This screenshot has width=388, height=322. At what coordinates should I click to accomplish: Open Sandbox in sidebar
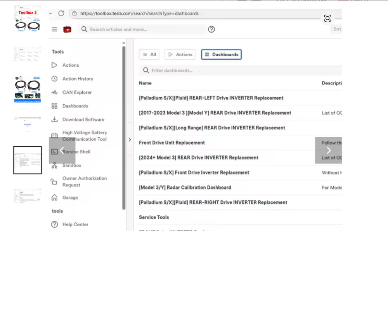click(72, 165)
